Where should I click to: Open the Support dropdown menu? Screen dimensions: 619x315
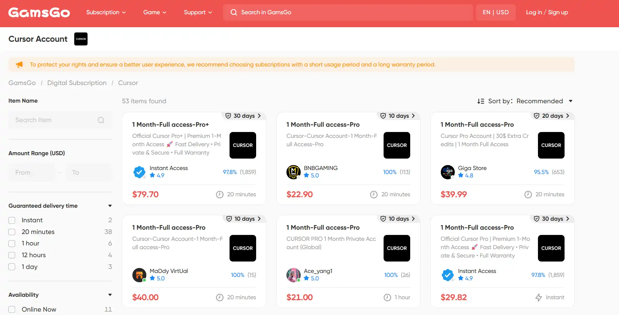pyautogui.click(x=198, y=12)
